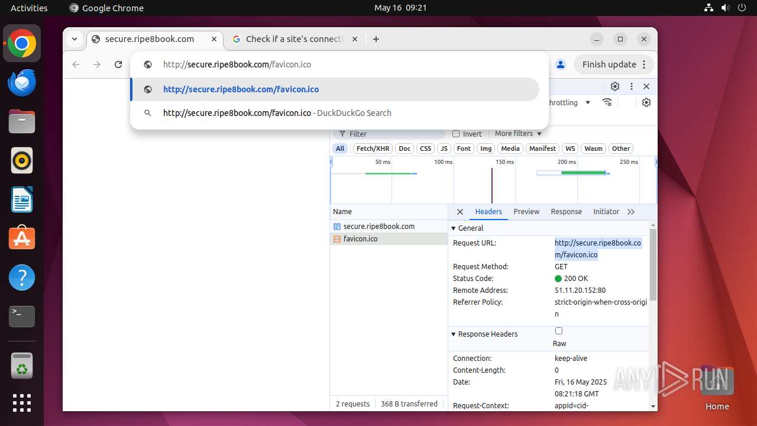Viewport: 757px width, 426px height.
Task: Open Chrome profile avatar
Action: tap(561, 64)
